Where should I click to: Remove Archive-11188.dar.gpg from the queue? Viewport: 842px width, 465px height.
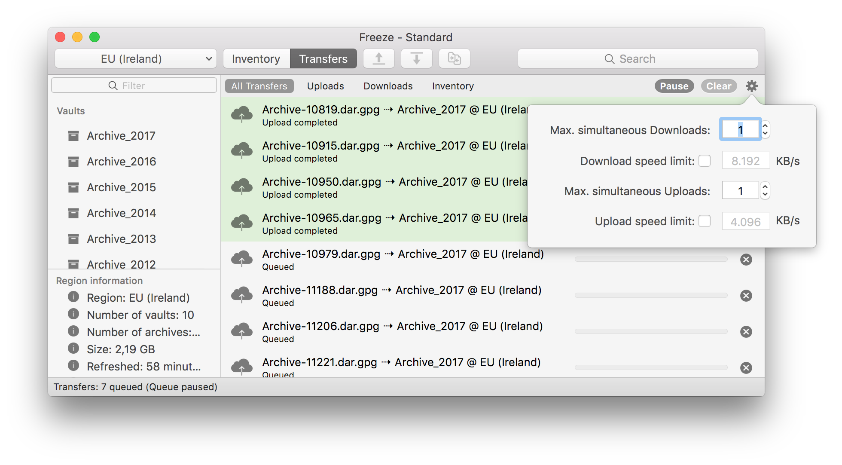point(746,296)
